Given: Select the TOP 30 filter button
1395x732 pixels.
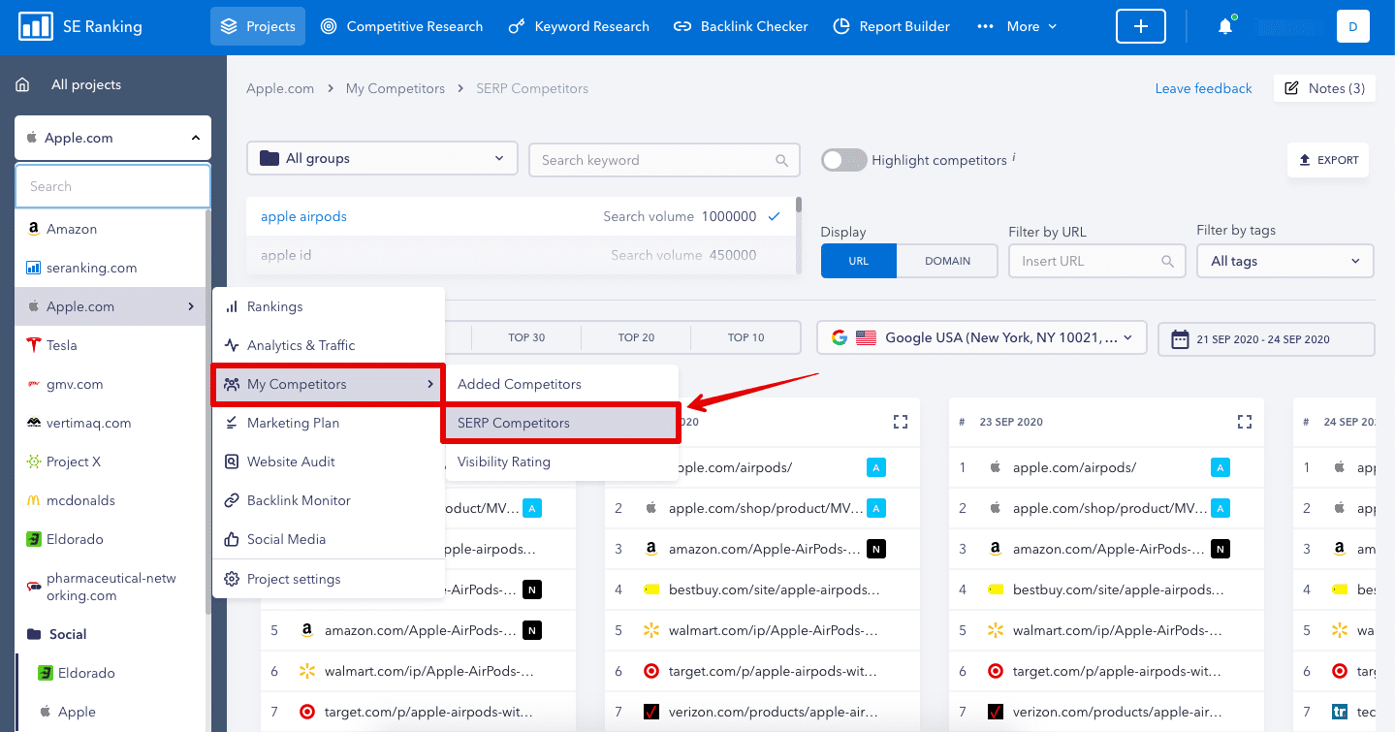Looking at the screenshot, I should (x=526, y=337).
